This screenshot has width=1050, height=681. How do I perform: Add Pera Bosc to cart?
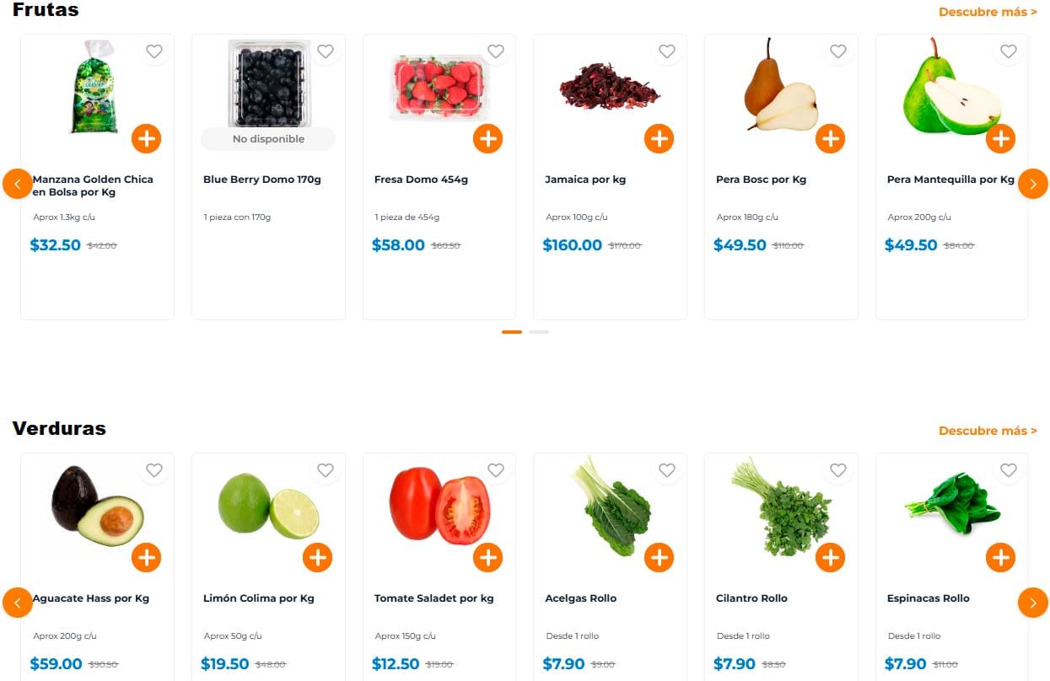pos(830,138)
